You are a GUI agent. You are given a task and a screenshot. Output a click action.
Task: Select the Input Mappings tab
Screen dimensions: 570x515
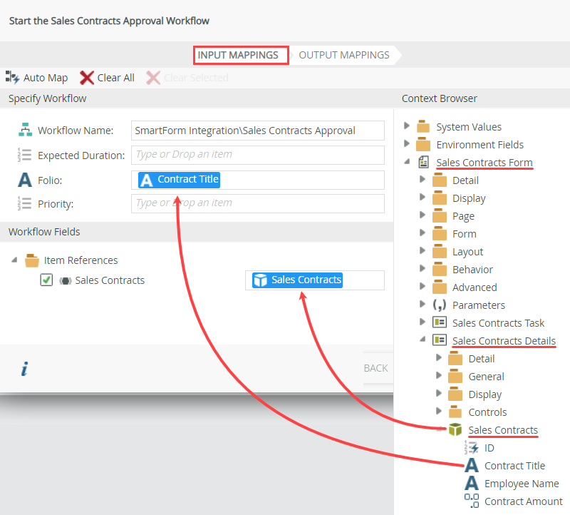tap(240, 54)
